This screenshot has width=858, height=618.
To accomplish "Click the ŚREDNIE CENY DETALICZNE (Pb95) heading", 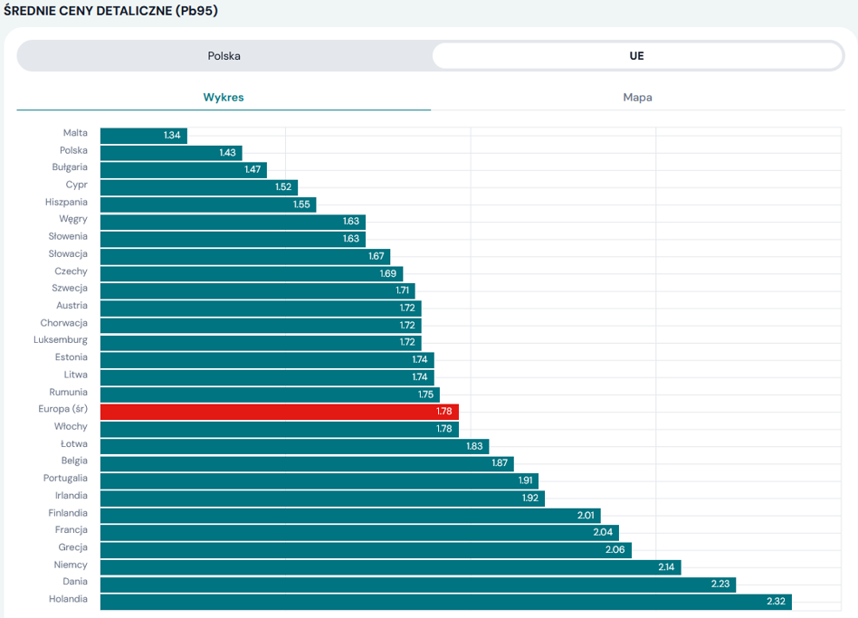I will (110, 11).
